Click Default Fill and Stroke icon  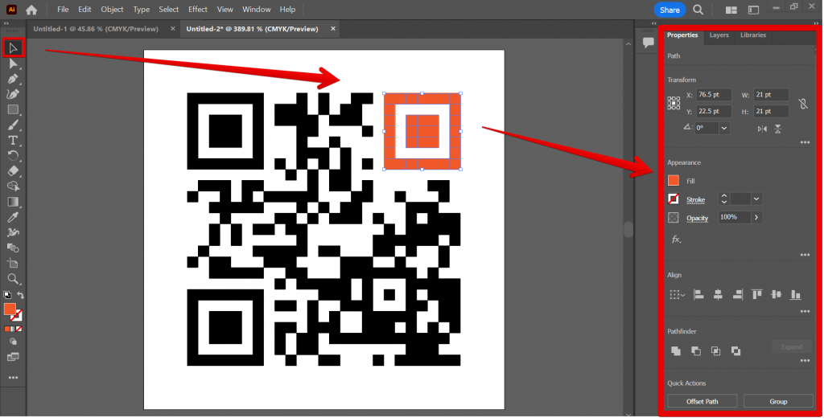6,295
